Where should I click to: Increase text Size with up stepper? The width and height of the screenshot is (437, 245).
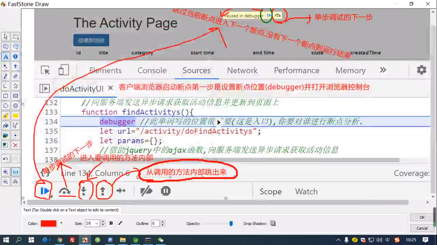pyautogui.click(x=103, y=222)
